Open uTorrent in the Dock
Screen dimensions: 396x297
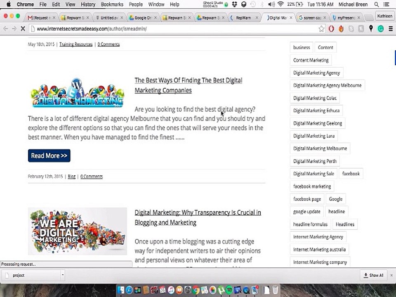point(221,290)
